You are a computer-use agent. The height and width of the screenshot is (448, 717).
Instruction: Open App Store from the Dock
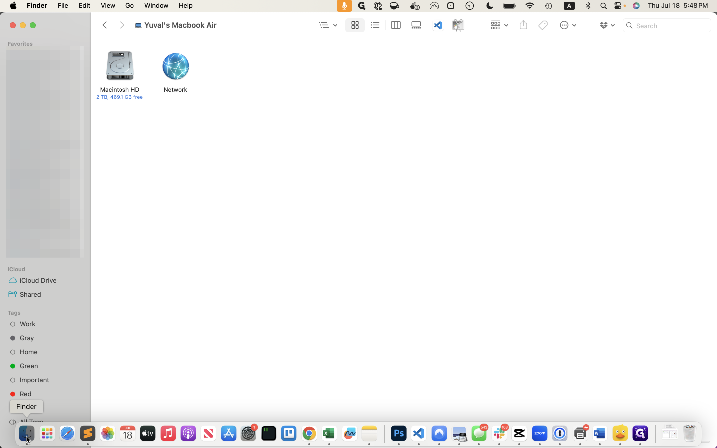229,434
